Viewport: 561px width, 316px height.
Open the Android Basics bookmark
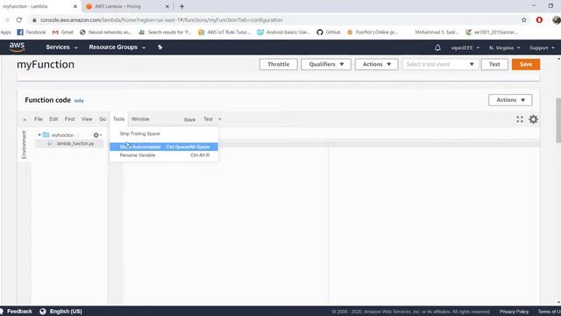pyautogui.click(x=283, y=32)
